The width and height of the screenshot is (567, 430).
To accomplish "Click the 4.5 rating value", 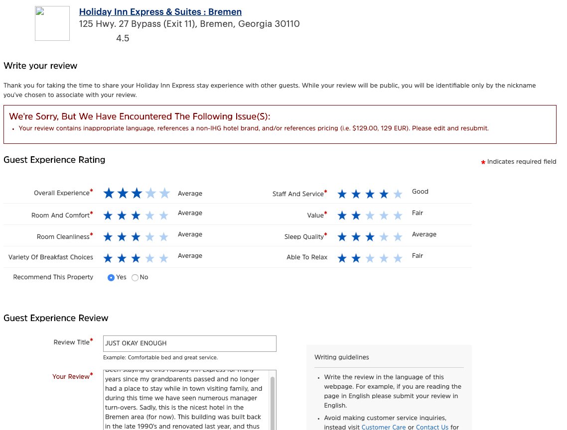I will (x=123, y=38).
